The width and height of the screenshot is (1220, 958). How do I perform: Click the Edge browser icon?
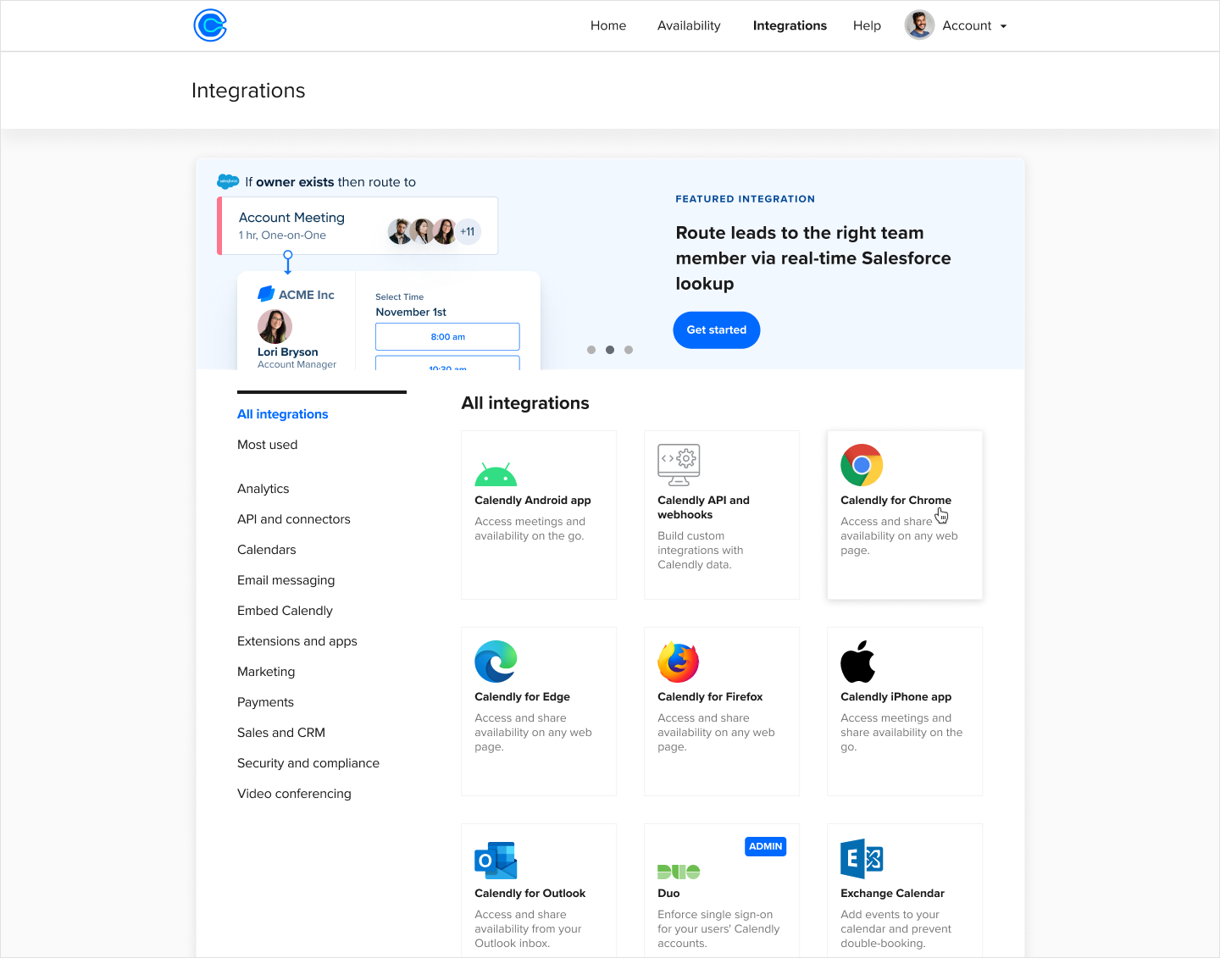click(x=496, y=662)
